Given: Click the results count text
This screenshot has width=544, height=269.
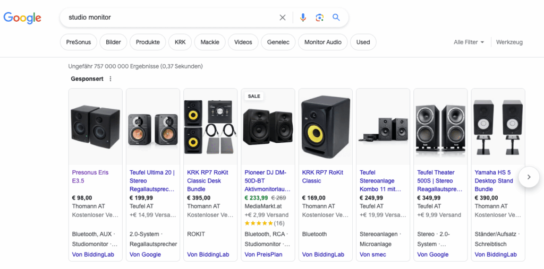Looking at the screenshot, I should pos(135,66).
